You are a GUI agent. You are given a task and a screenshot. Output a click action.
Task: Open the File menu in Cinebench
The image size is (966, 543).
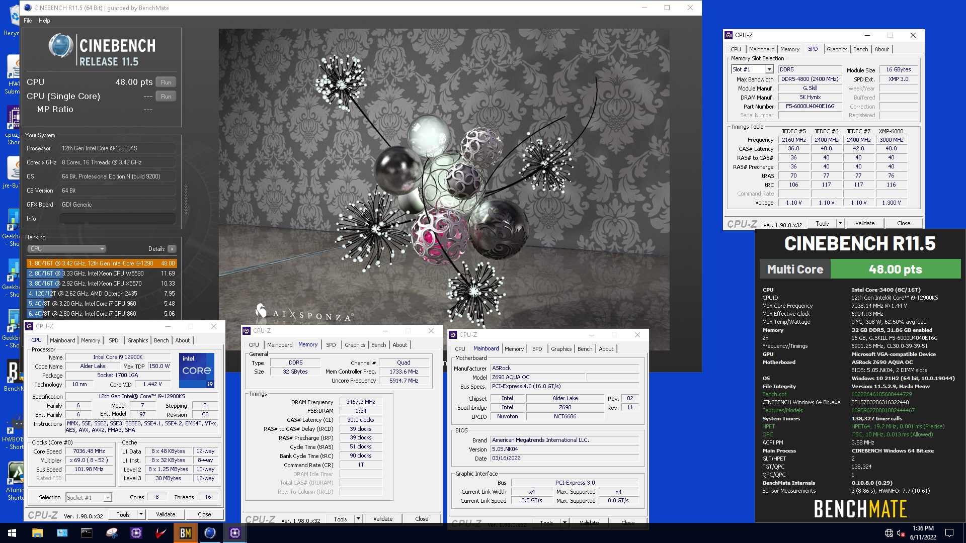(28, 21)
